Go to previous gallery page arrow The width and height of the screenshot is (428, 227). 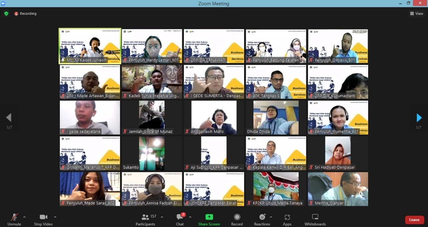click(x=9, y=118)
